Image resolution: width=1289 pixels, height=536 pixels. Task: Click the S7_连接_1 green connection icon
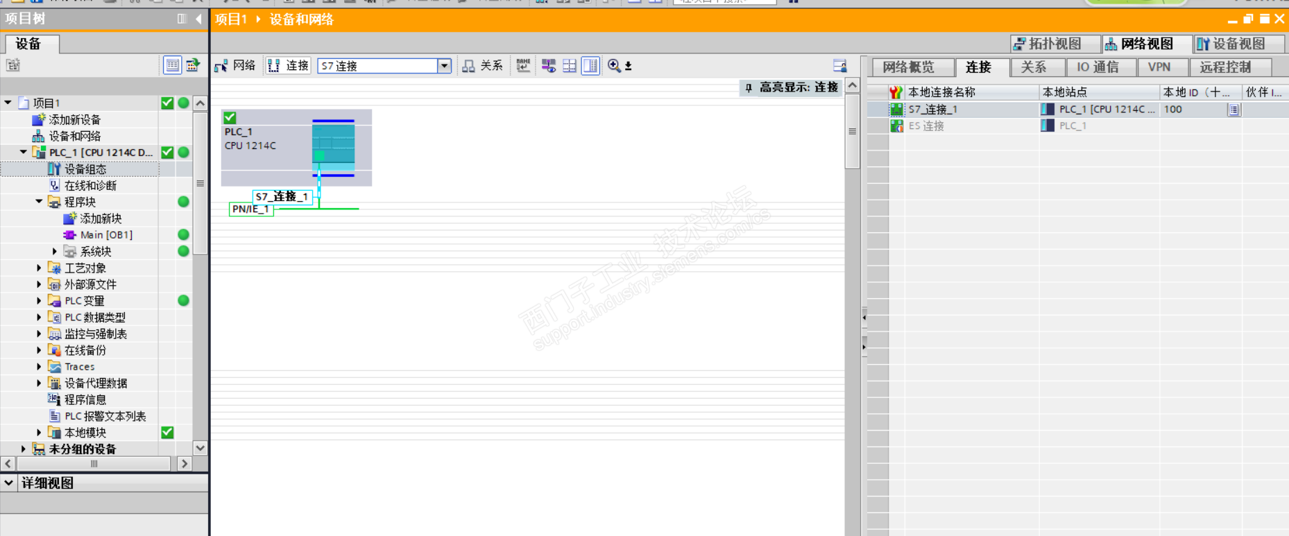897,110
